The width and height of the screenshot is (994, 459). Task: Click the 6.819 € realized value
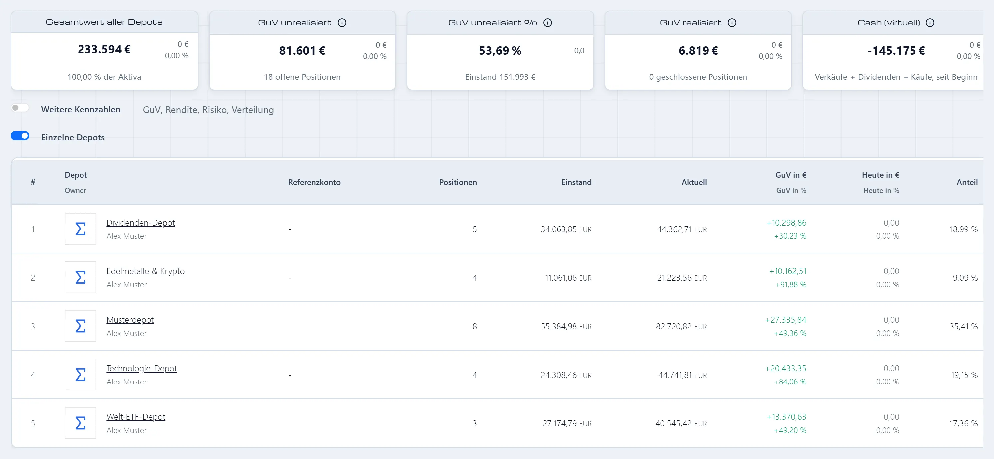(x=698, y=51)
